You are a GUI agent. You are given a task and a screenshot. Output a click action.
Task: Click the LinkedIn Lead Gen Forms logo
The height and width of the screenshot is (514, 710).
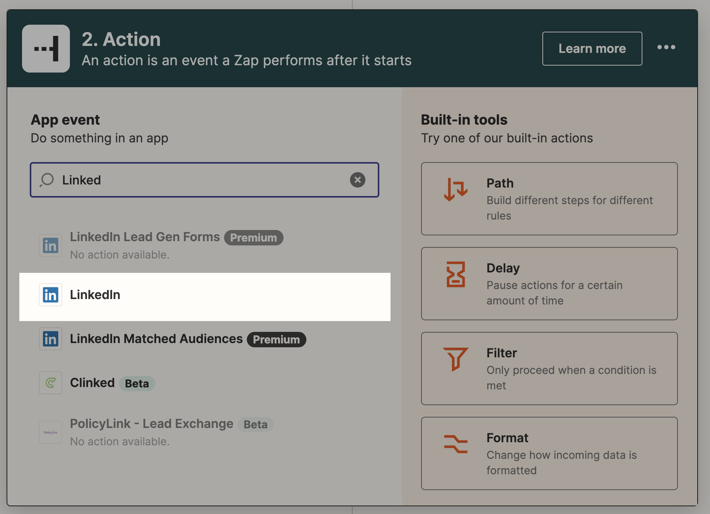click(51, 245)
